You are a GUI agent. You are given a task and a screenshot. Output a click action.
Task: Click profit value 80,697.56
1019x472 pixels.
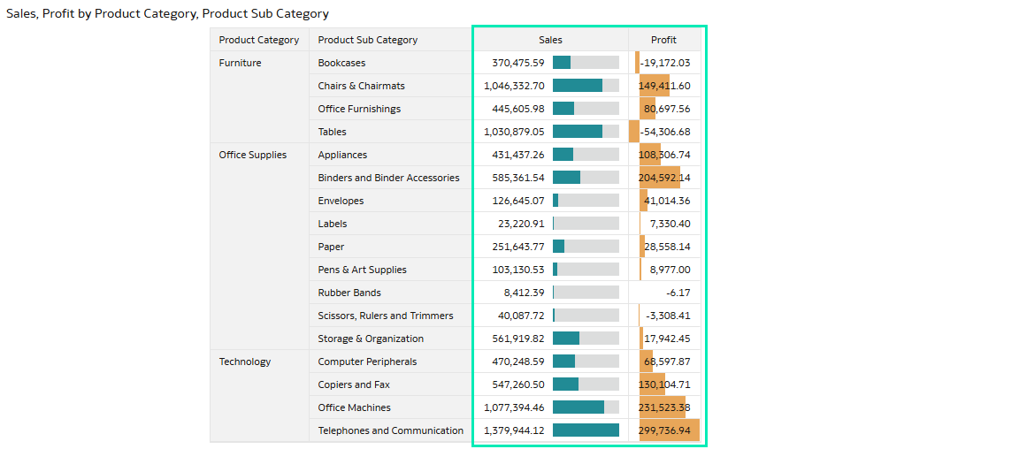tap(668, 109)
